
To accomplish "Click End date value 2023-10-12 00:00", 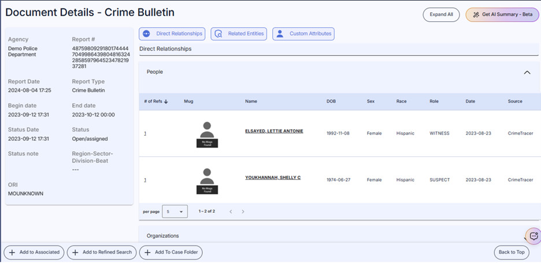I will (x=93, y=115).
